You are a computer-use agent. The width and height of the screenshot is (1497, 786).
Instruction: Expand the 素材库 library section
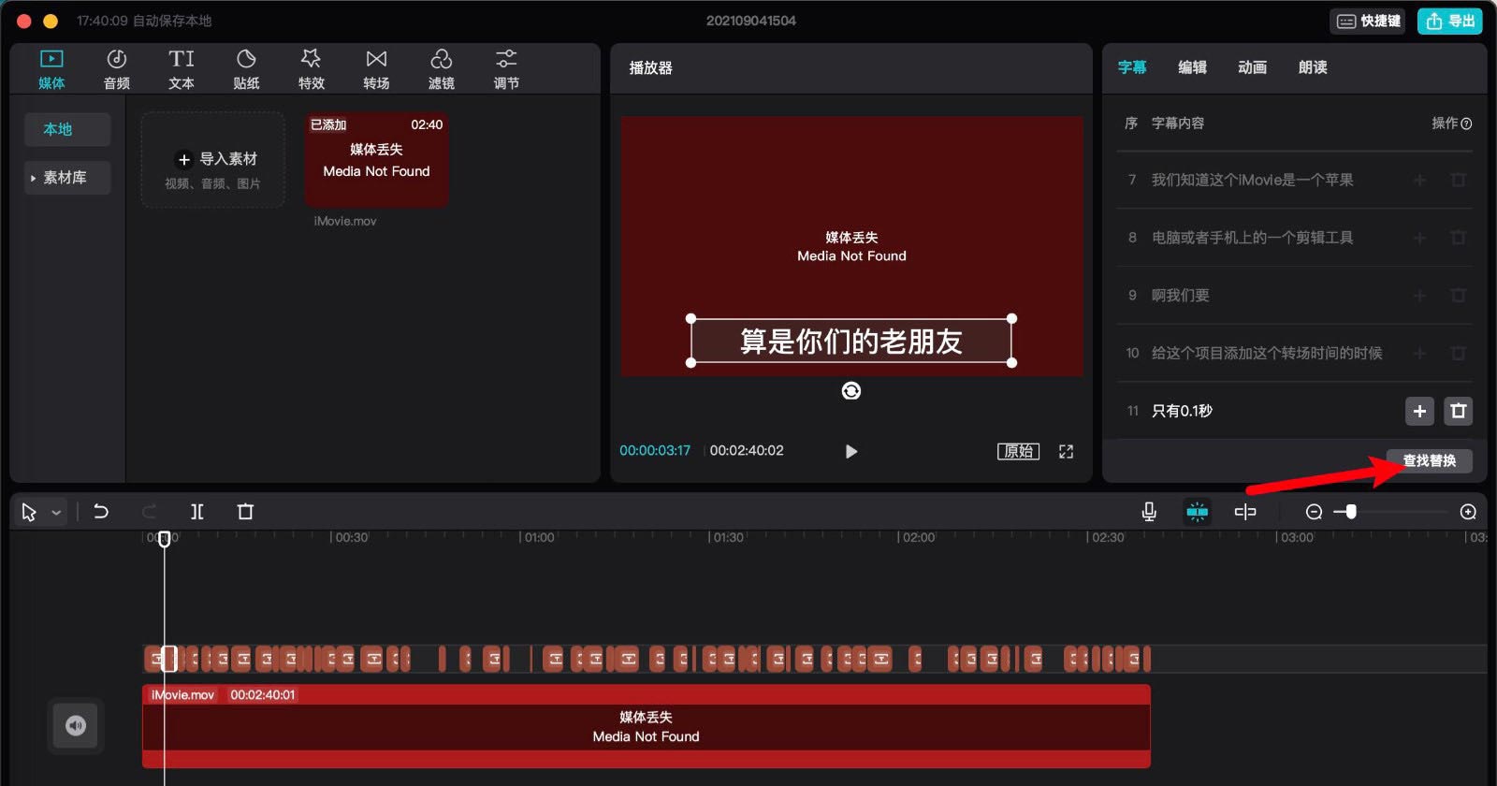pyautogui.click(x=34, y=178)
